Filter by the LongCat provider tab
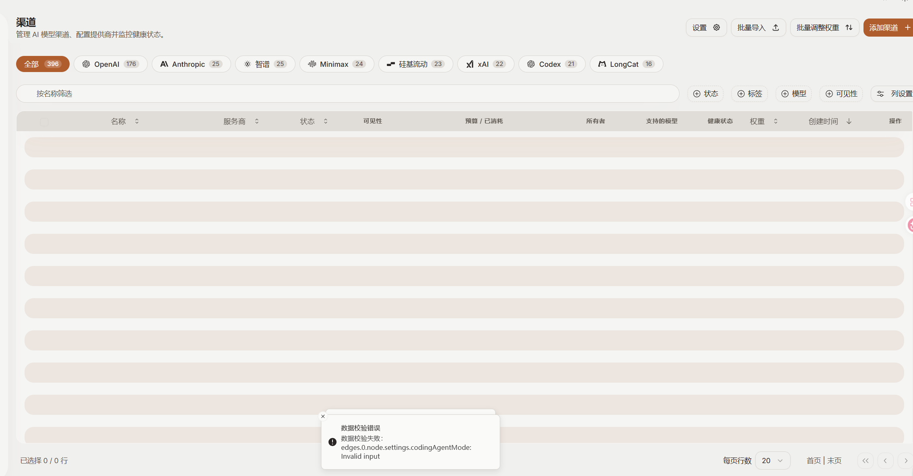 point(626,64)
